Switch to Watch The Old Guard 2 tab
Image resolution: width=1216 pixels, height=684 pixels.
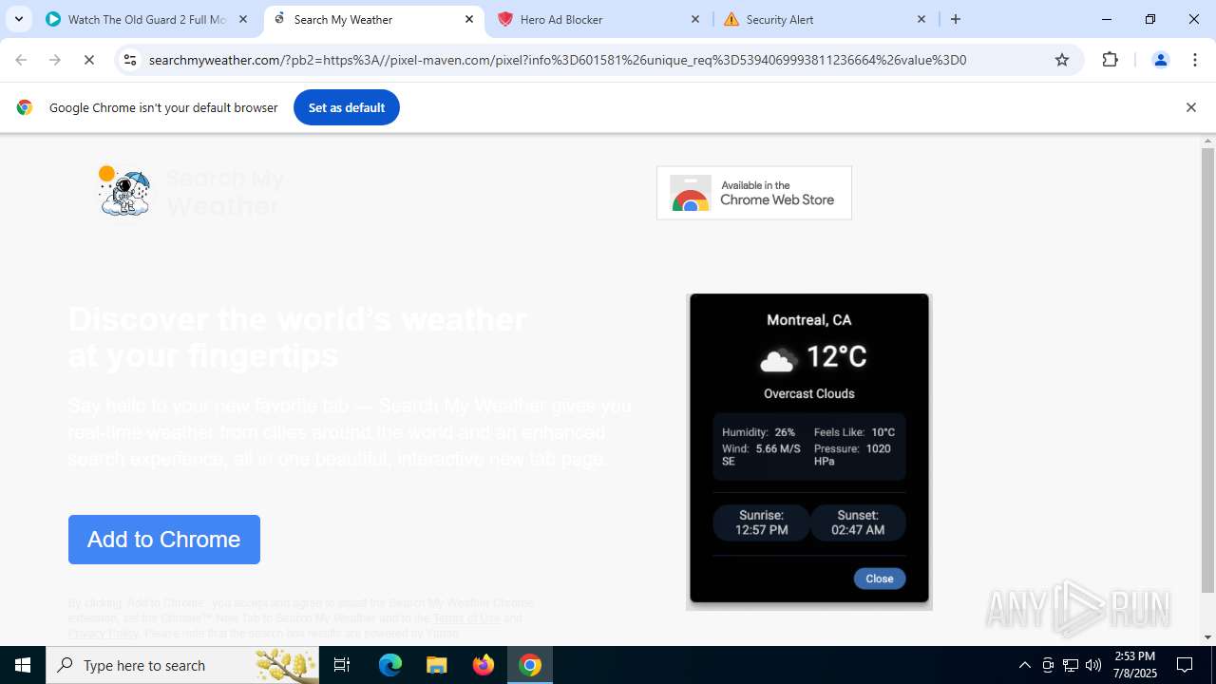147,19
